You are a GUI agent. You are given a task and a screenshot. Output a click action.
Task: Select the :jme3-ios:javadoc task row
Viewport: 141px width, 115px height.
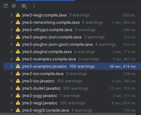(x=72, y=81)
